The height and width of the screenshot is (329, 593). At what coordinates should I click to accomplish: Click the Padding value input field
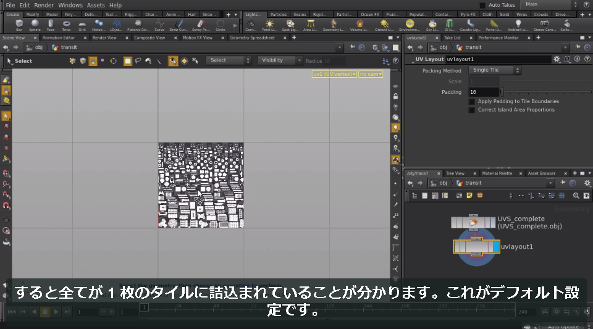tap(484, 92)
